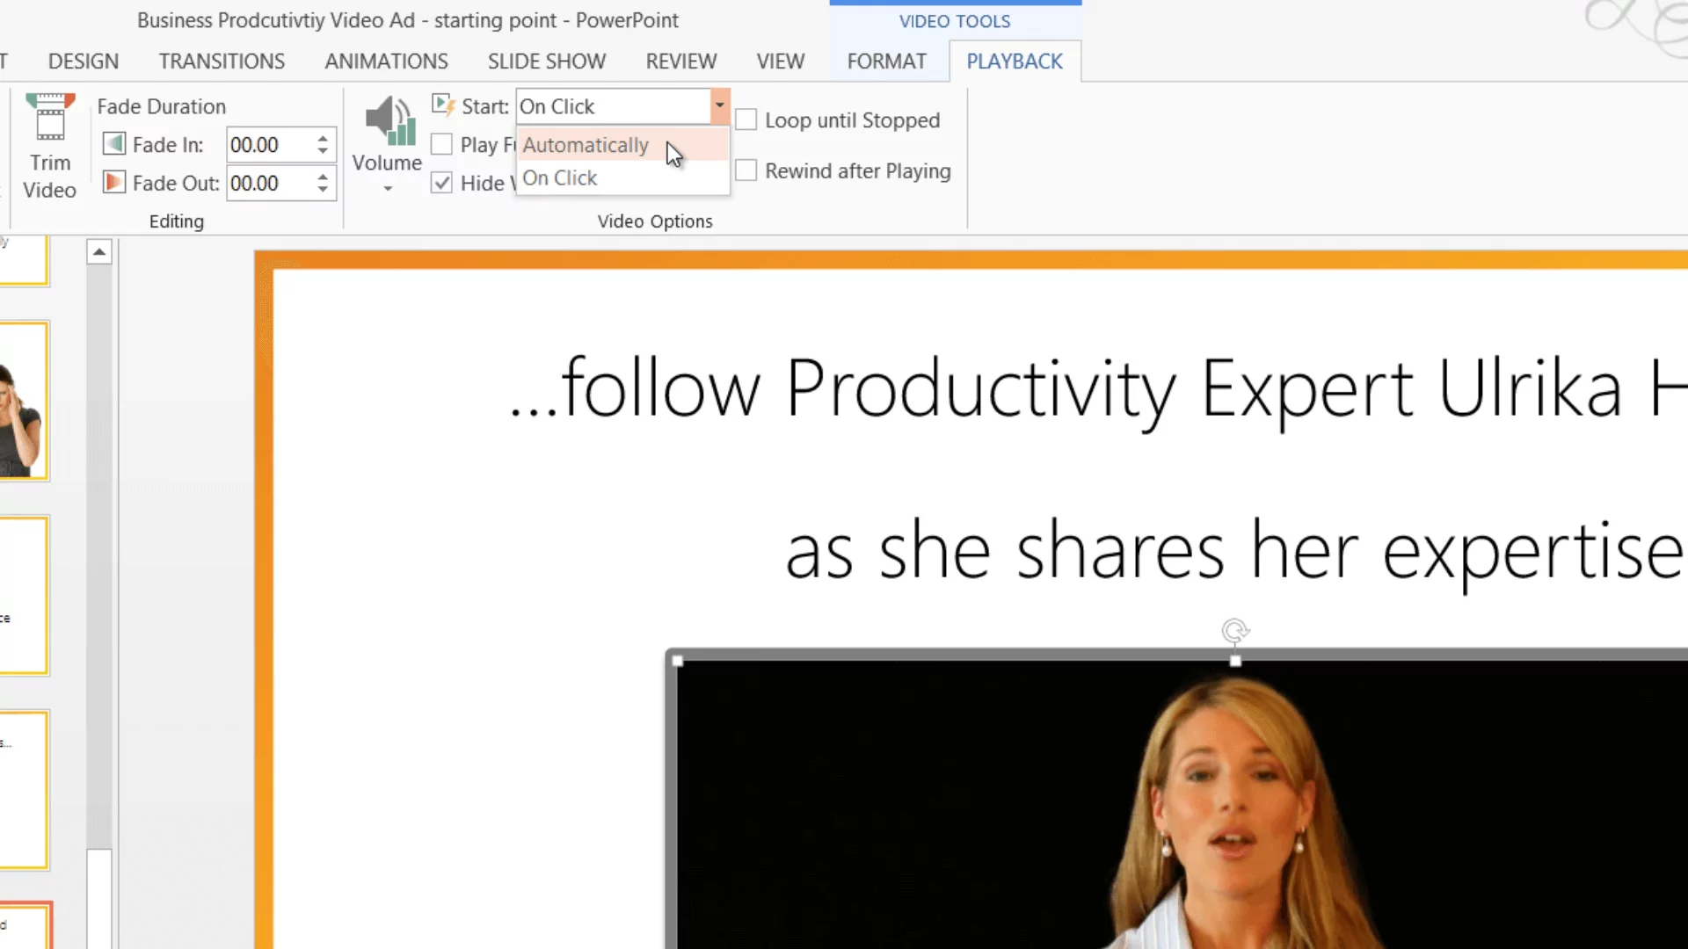
Task: Click the video rotation handle
Action: [x=1235, y=630]
